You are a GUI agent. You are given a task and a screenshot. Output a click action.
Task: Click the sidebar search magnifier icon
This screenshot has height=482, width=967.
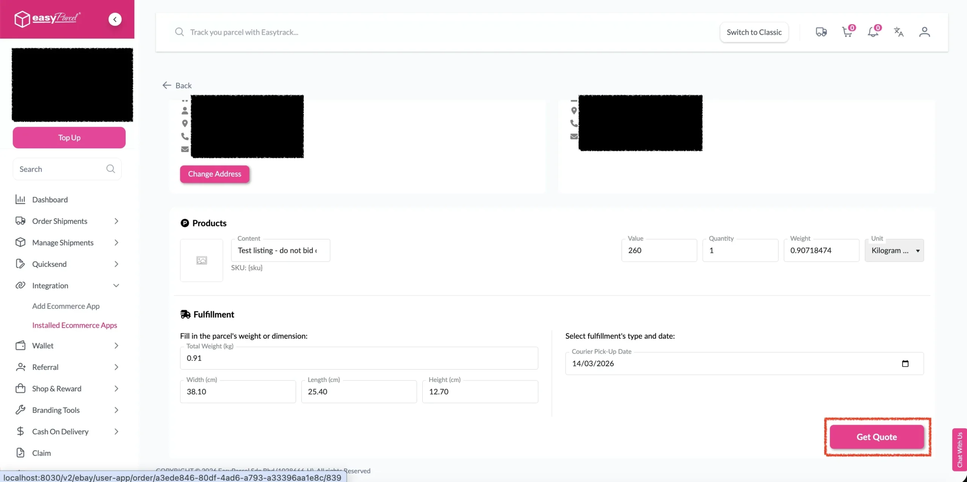click(110, 169)
